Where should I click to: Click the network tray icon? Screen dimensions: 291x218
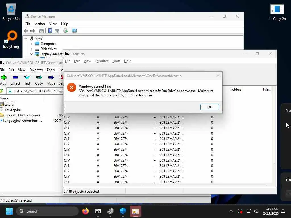point(249,211)
